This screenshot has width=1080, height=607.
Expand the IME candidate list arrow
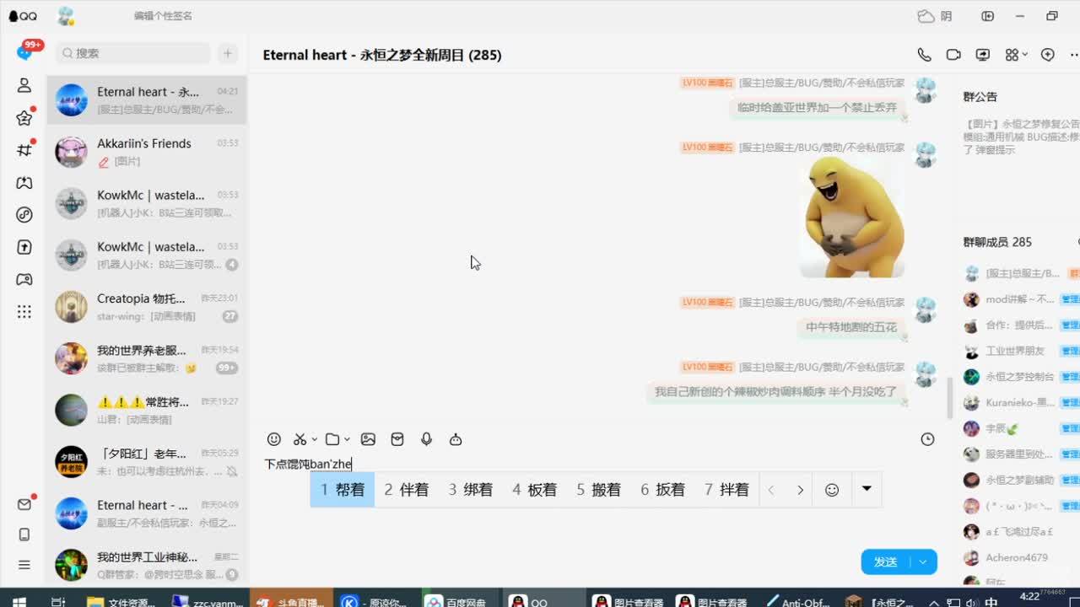pos(866,489)
